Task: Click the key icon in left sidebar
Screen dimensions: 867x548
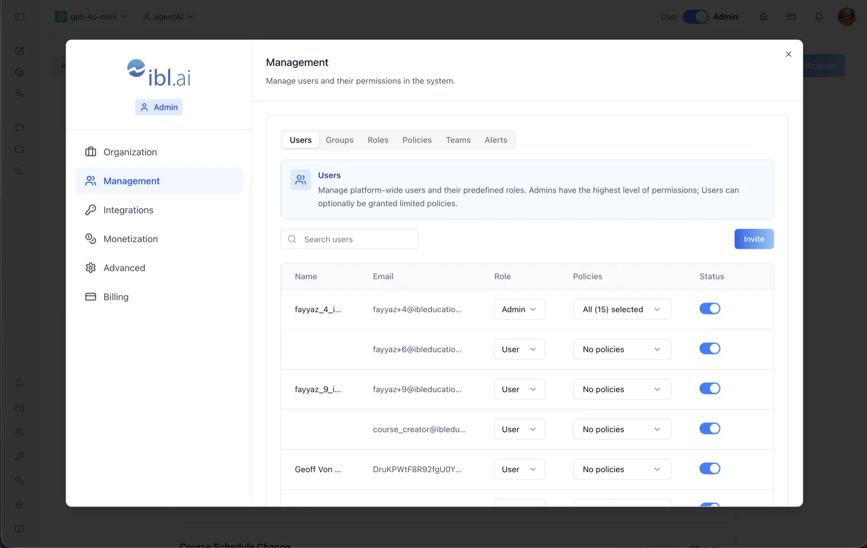Action: [x=20, y=456]
